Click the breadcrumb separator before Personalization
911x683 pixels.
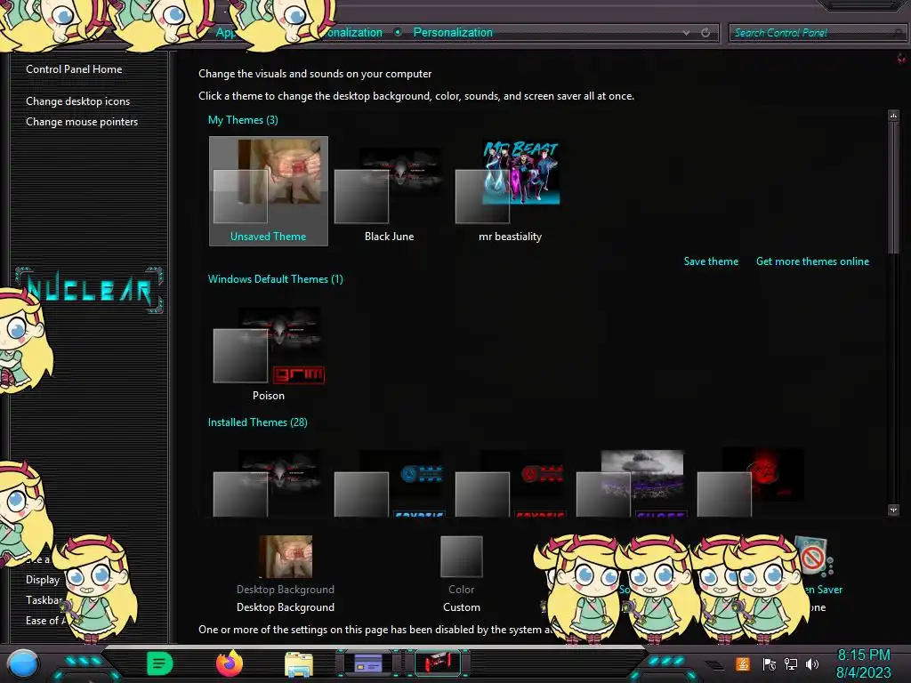(x=398, y=33)
